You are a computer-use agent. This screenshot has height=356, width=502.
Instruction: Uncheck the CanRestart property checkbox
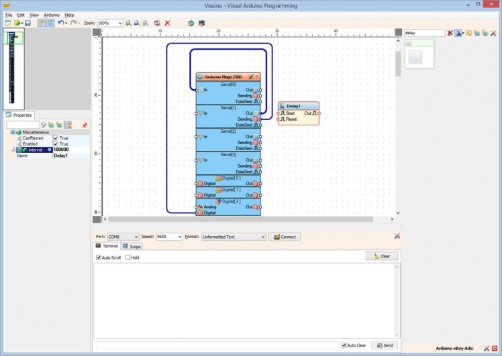56,138
